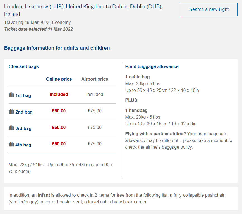Click the suitcase icon beside 3rd bag
The width and height of the screenshot is (242, 214).
click(11, 128)
